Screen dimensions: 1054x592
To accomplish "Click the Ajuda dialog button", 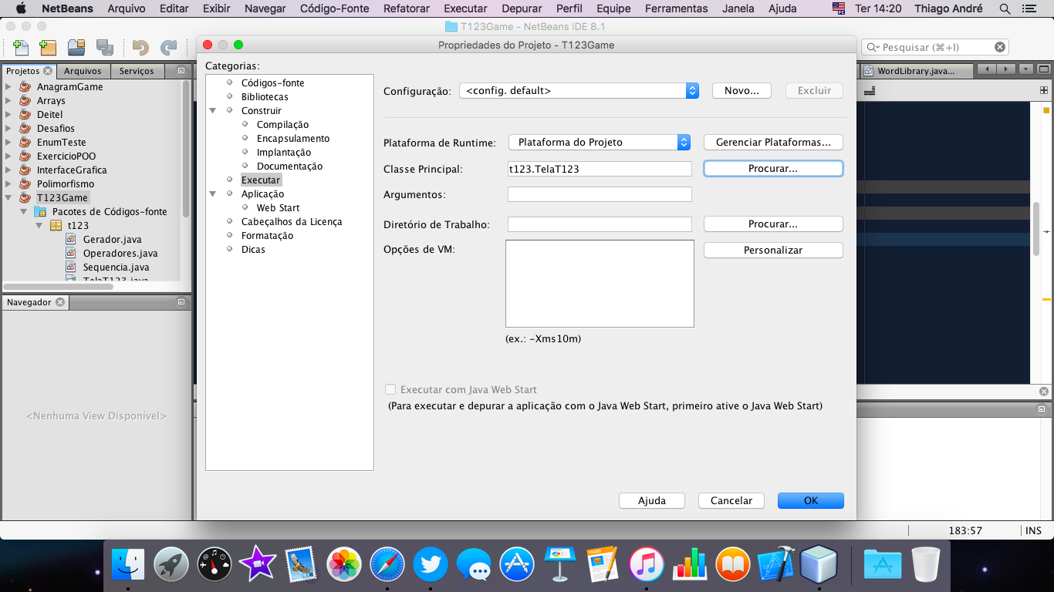I will [652, 500].
